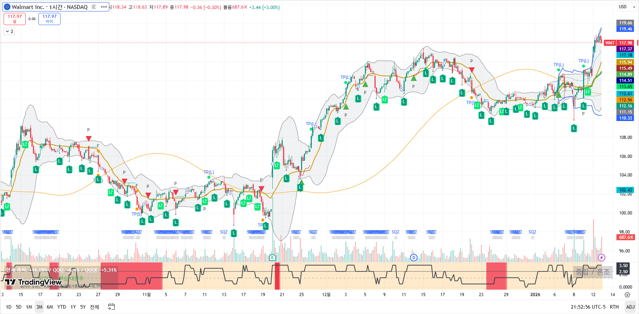Click the green 114.89 price label

626,74
